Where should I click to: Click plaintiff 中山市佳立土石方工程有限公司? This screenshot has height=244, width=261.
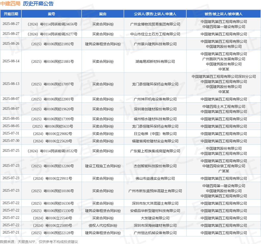click(x=155, y=34)
